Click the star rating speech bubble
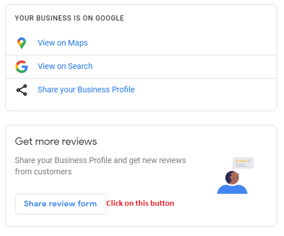284x236 pixels. point(243,163)
